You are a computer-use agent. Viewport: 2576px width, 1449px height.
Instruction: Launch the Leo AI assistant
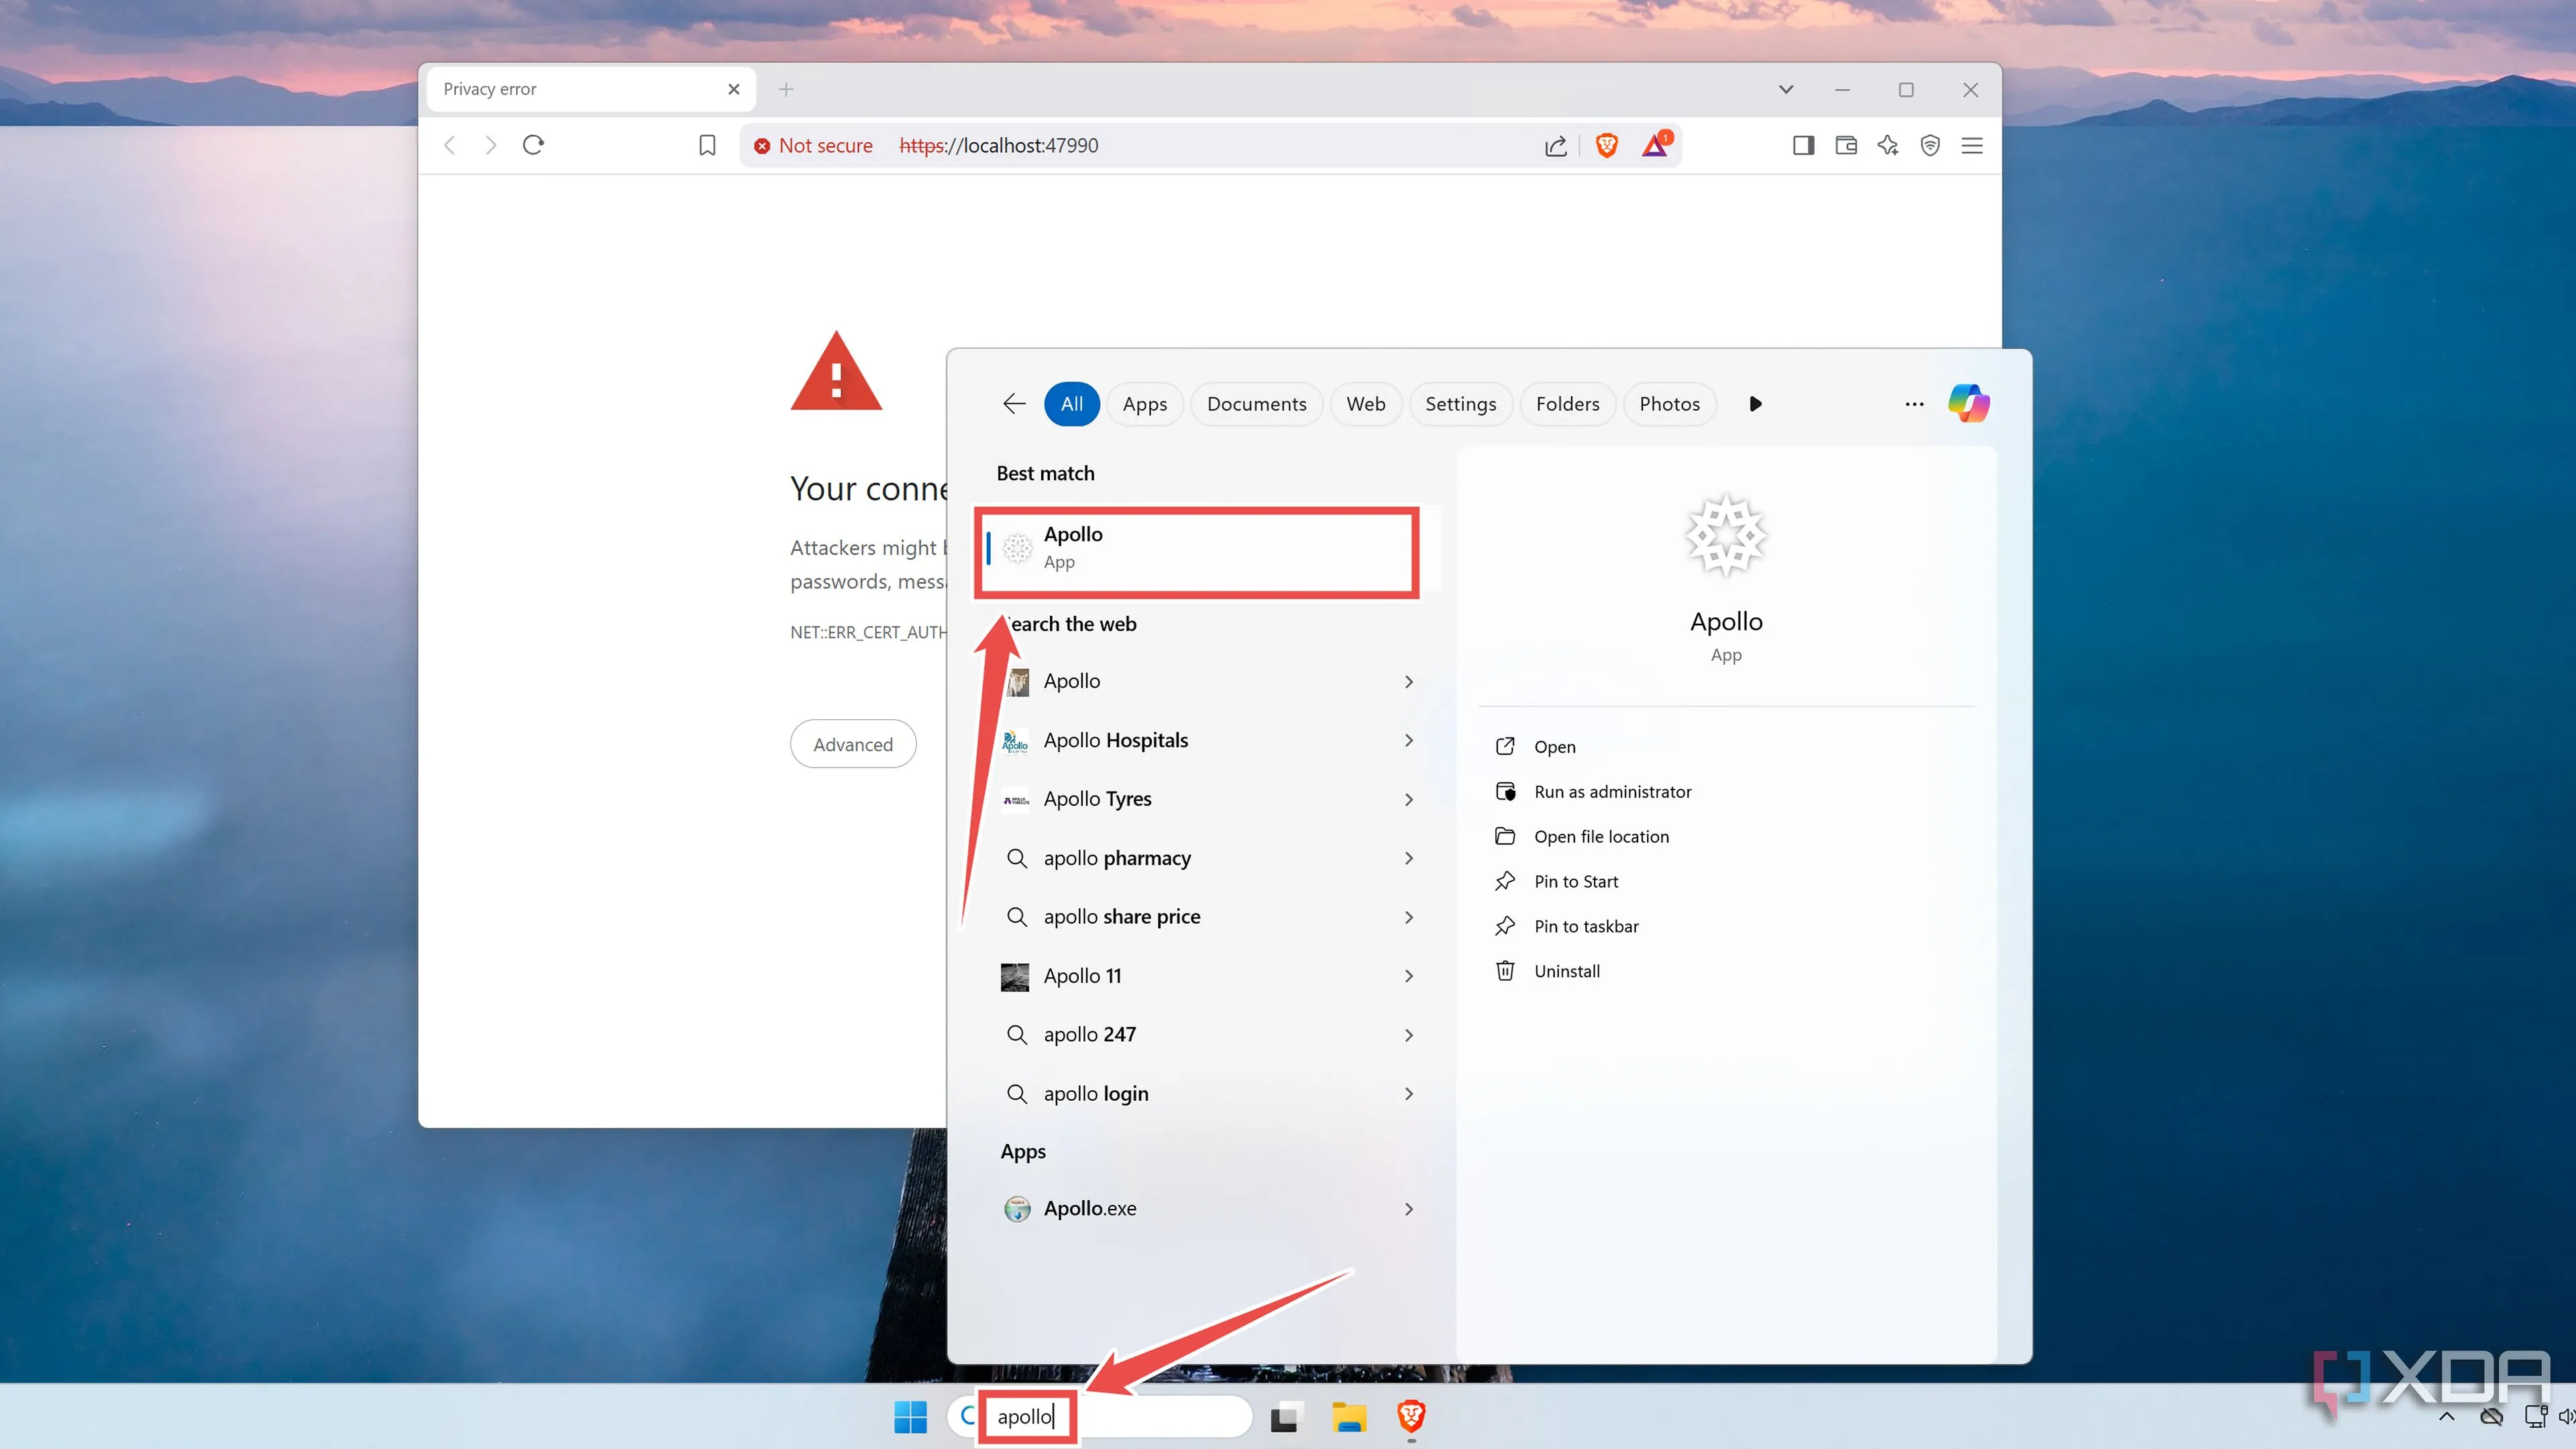[x=1888, y=145]
